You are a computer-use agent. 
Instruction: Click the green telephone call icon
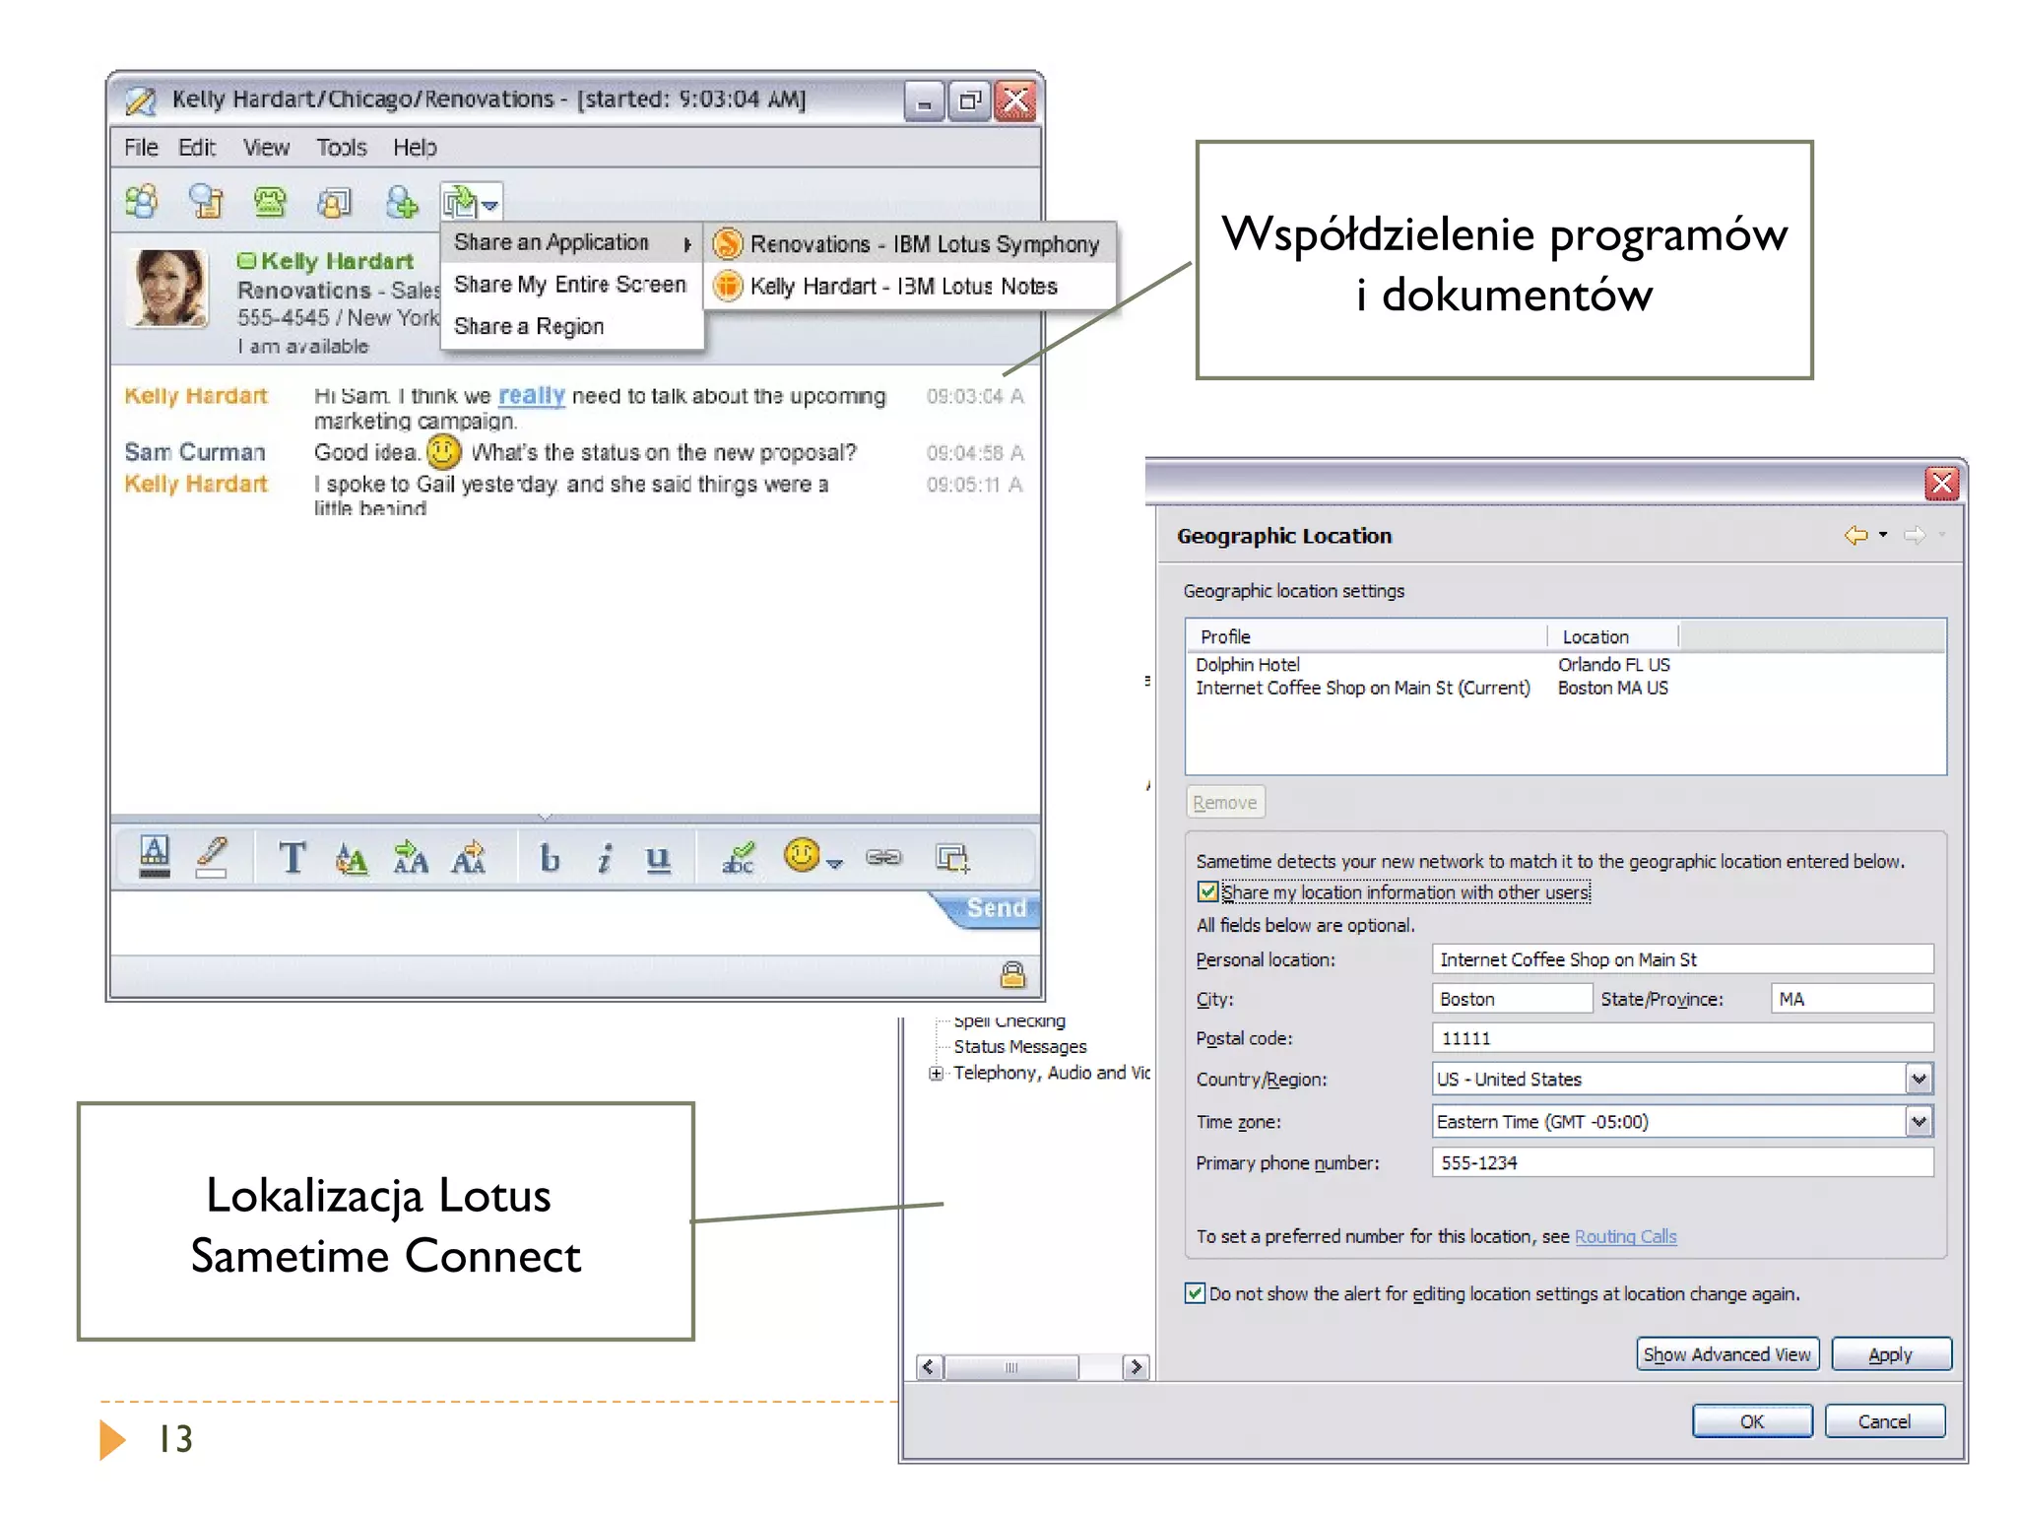[x=270, y=202]
